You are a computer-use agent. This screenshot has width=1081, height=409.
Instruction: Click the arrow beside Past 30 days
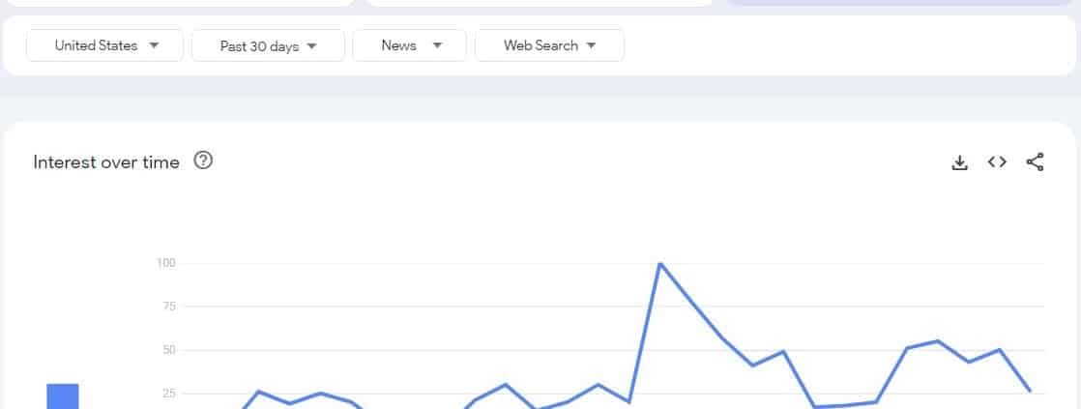click(311, 46)
